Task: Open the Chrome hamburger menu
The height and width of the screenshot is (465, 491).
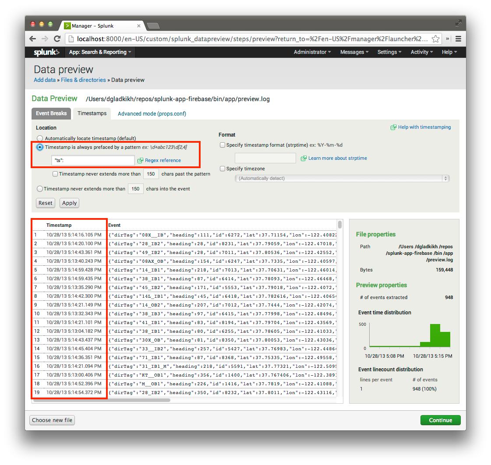Action: [458, 39]
